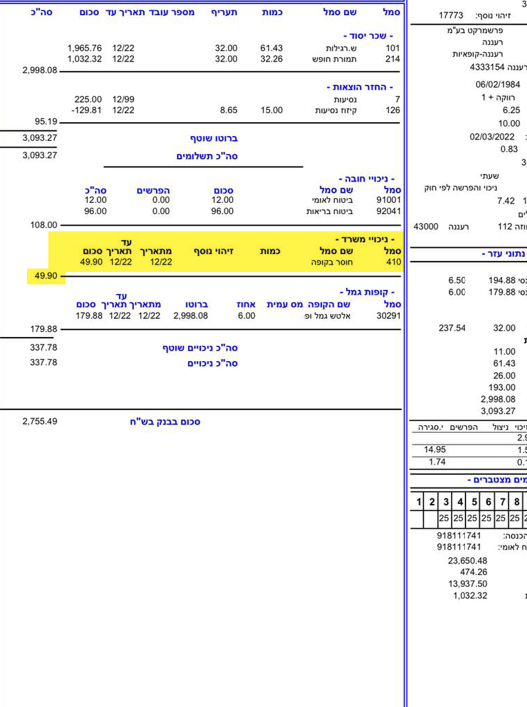
Task: Click month number 1 in grid
Action: pos(419,502)
